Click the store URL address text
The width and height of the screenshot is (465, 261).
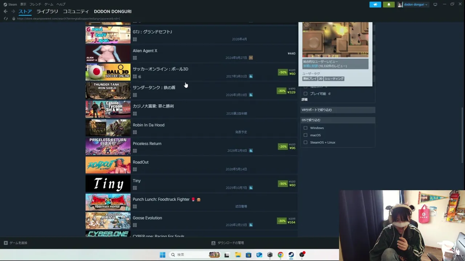pyautogui.click(x=68, y=18)
